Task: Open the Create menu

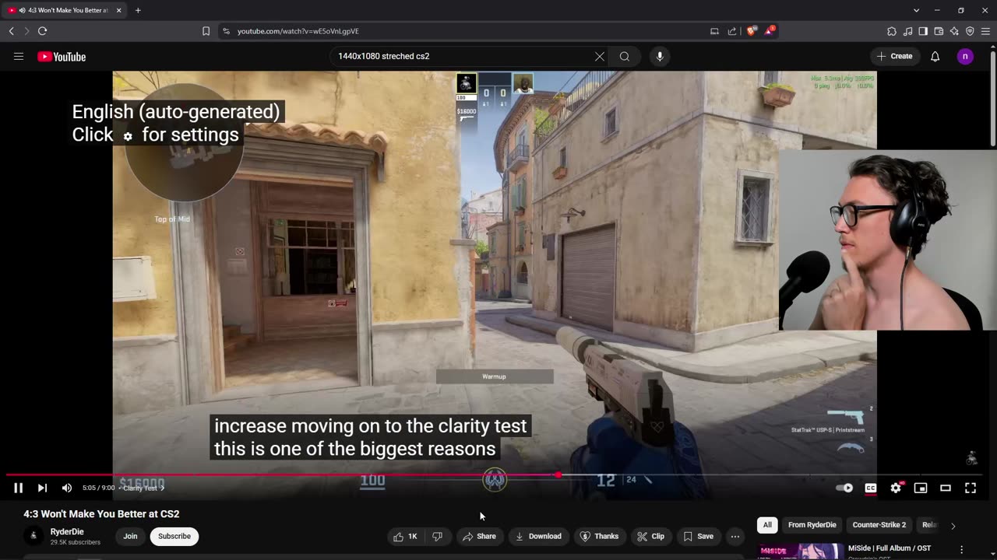Action: click(x=894, y=56)
